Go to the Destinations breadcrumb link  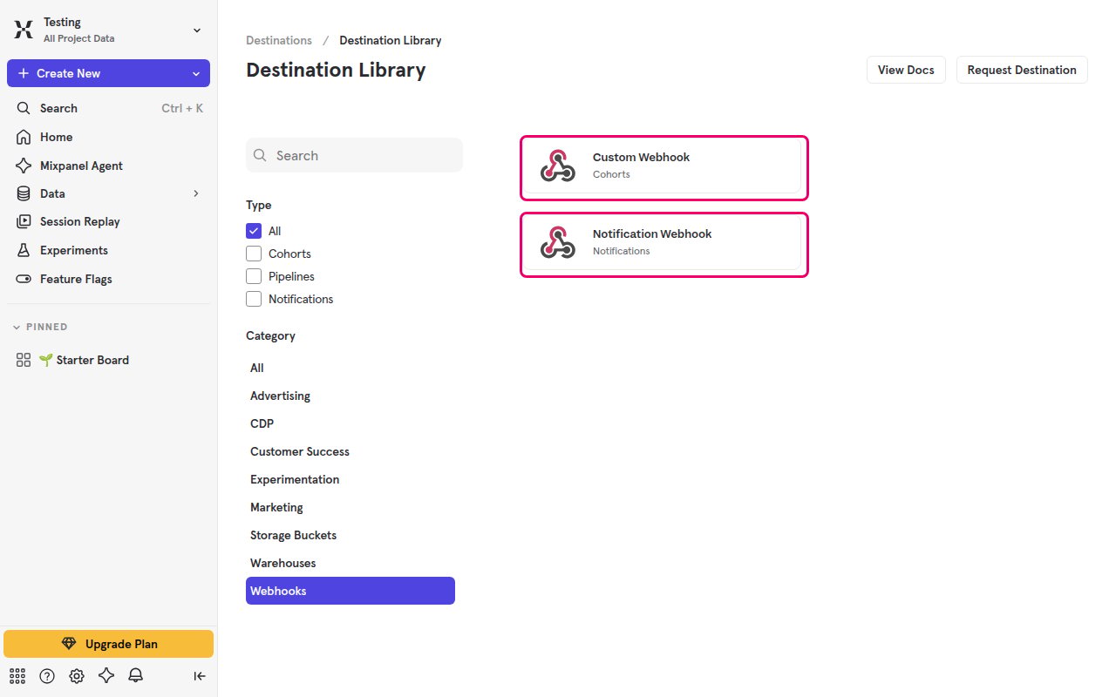pyautogui.click(x=279, y=40)
